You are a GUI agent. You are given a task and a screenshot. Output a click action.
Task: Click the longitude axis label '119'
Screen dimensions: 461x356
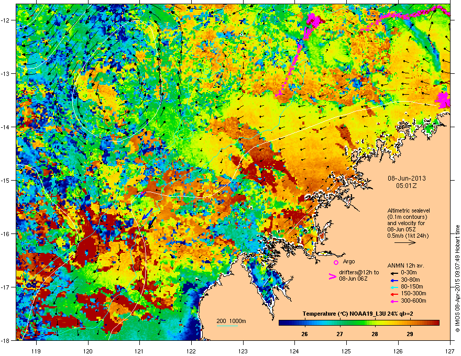pos(36,351)
